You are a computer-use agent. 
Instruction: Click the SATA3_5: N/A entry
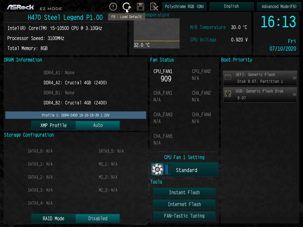[111, 151]
